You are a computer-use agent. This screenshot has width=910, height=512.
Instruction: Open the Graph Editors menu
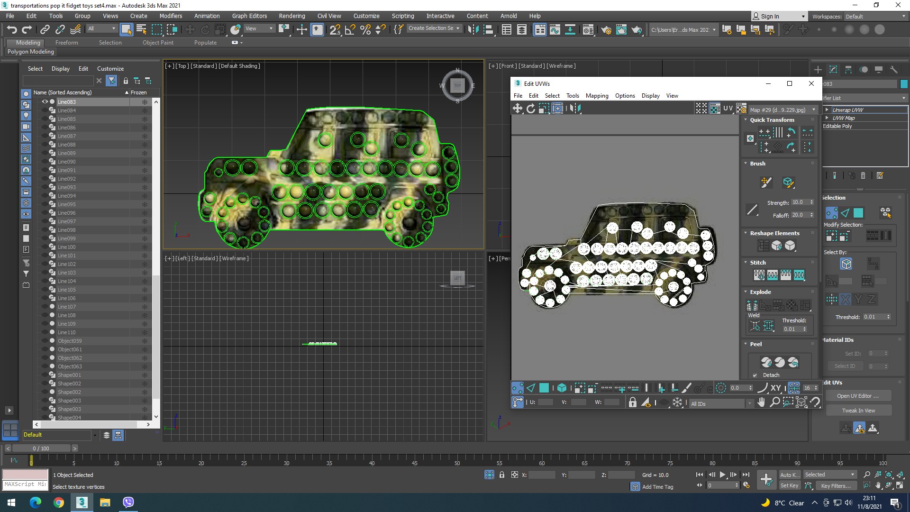click(x=249, y=16)
